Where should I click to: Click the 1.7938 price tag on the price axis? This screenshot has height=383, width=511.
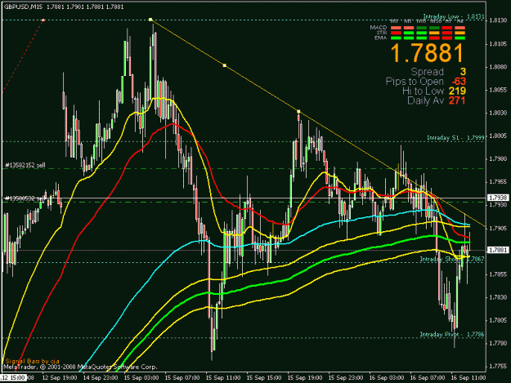[498, 198]
